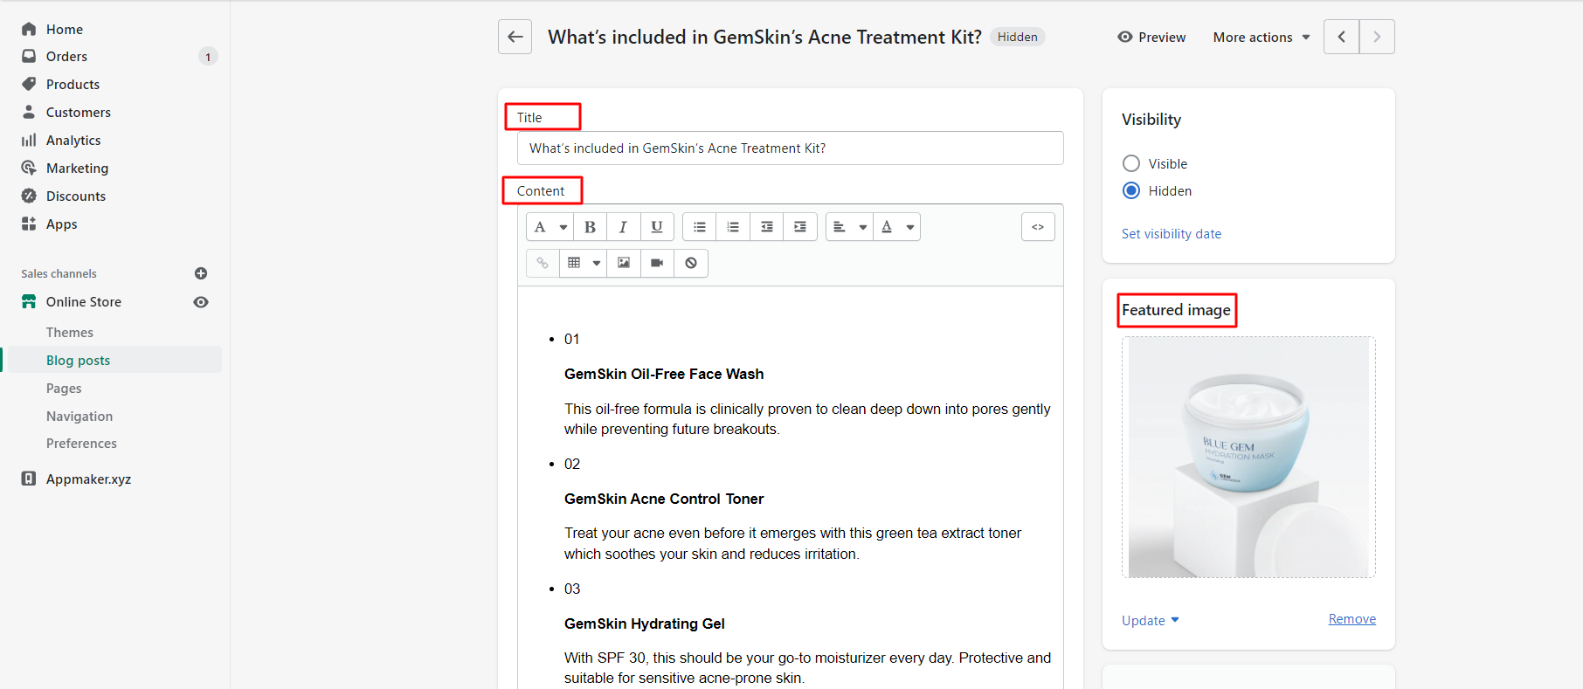Open the Update image dropdown

[x=1151, y=620]
